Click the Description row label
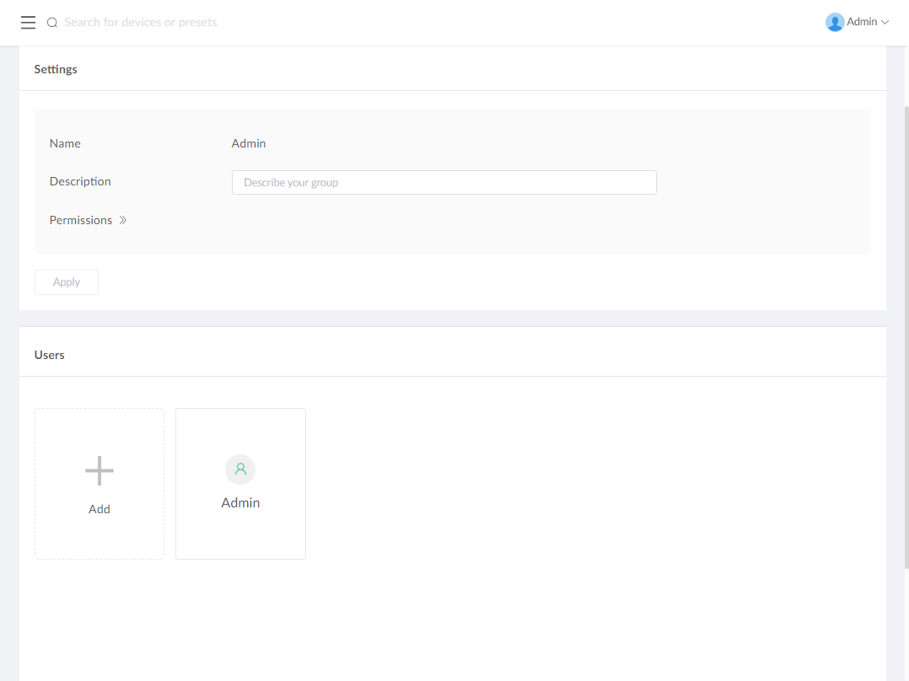This screenshot has width=909, height=681. (x=80, y=181)
